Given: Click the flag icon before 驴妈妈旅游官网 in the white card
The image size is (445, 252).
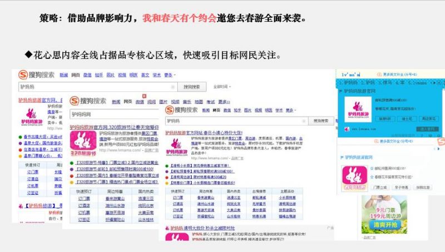Looking at the screenshot, I should coord(342,157).
